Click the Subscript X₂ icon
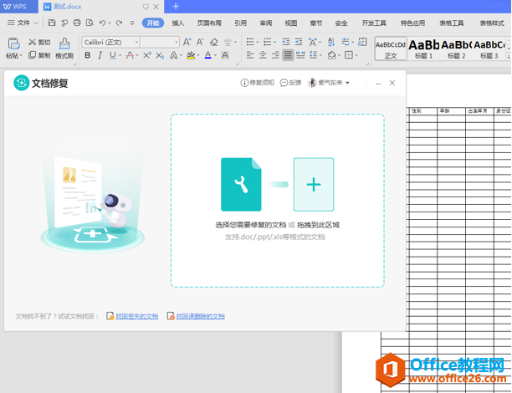 click(x=160, y=55)
